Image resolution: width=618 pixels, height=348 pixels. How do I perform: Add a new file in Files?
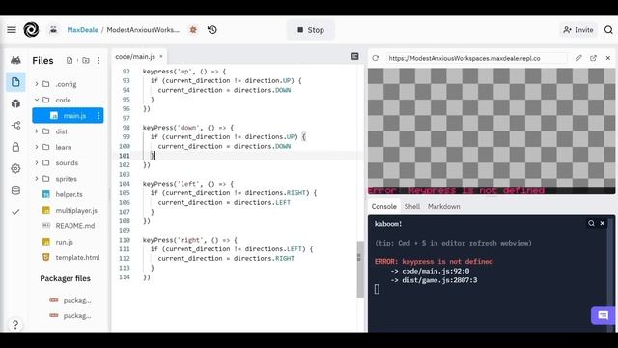[x=70, y=60]
